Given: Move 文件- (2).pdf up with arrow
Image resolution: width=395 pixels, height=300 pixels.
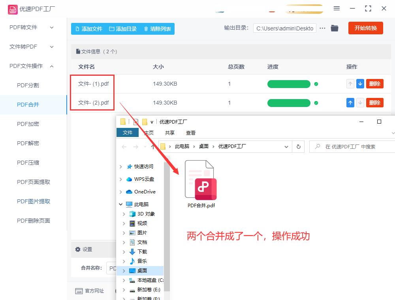Looking at the screenshot, I should pos(350,103).
